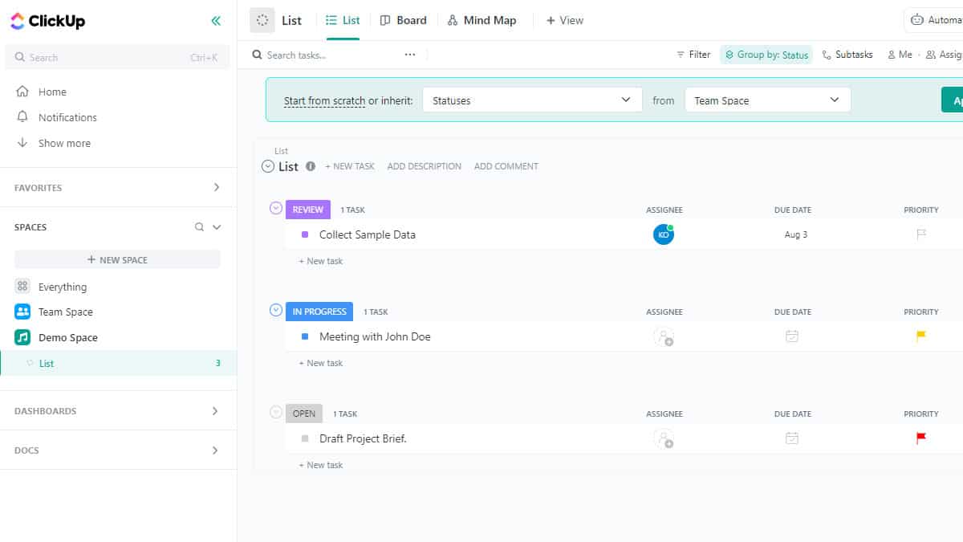Collapse the REVIEW status group

(x=275, y=208)
